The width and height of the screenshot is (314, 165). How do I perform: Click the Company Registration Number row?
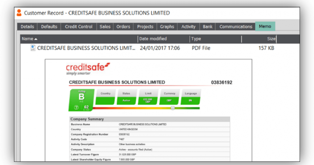tap(150, 134)
